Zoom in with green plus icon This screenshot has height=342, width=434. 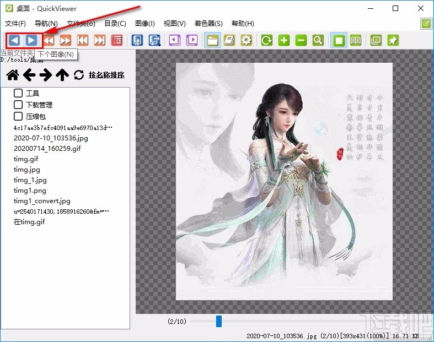click(x=284, y=40)
